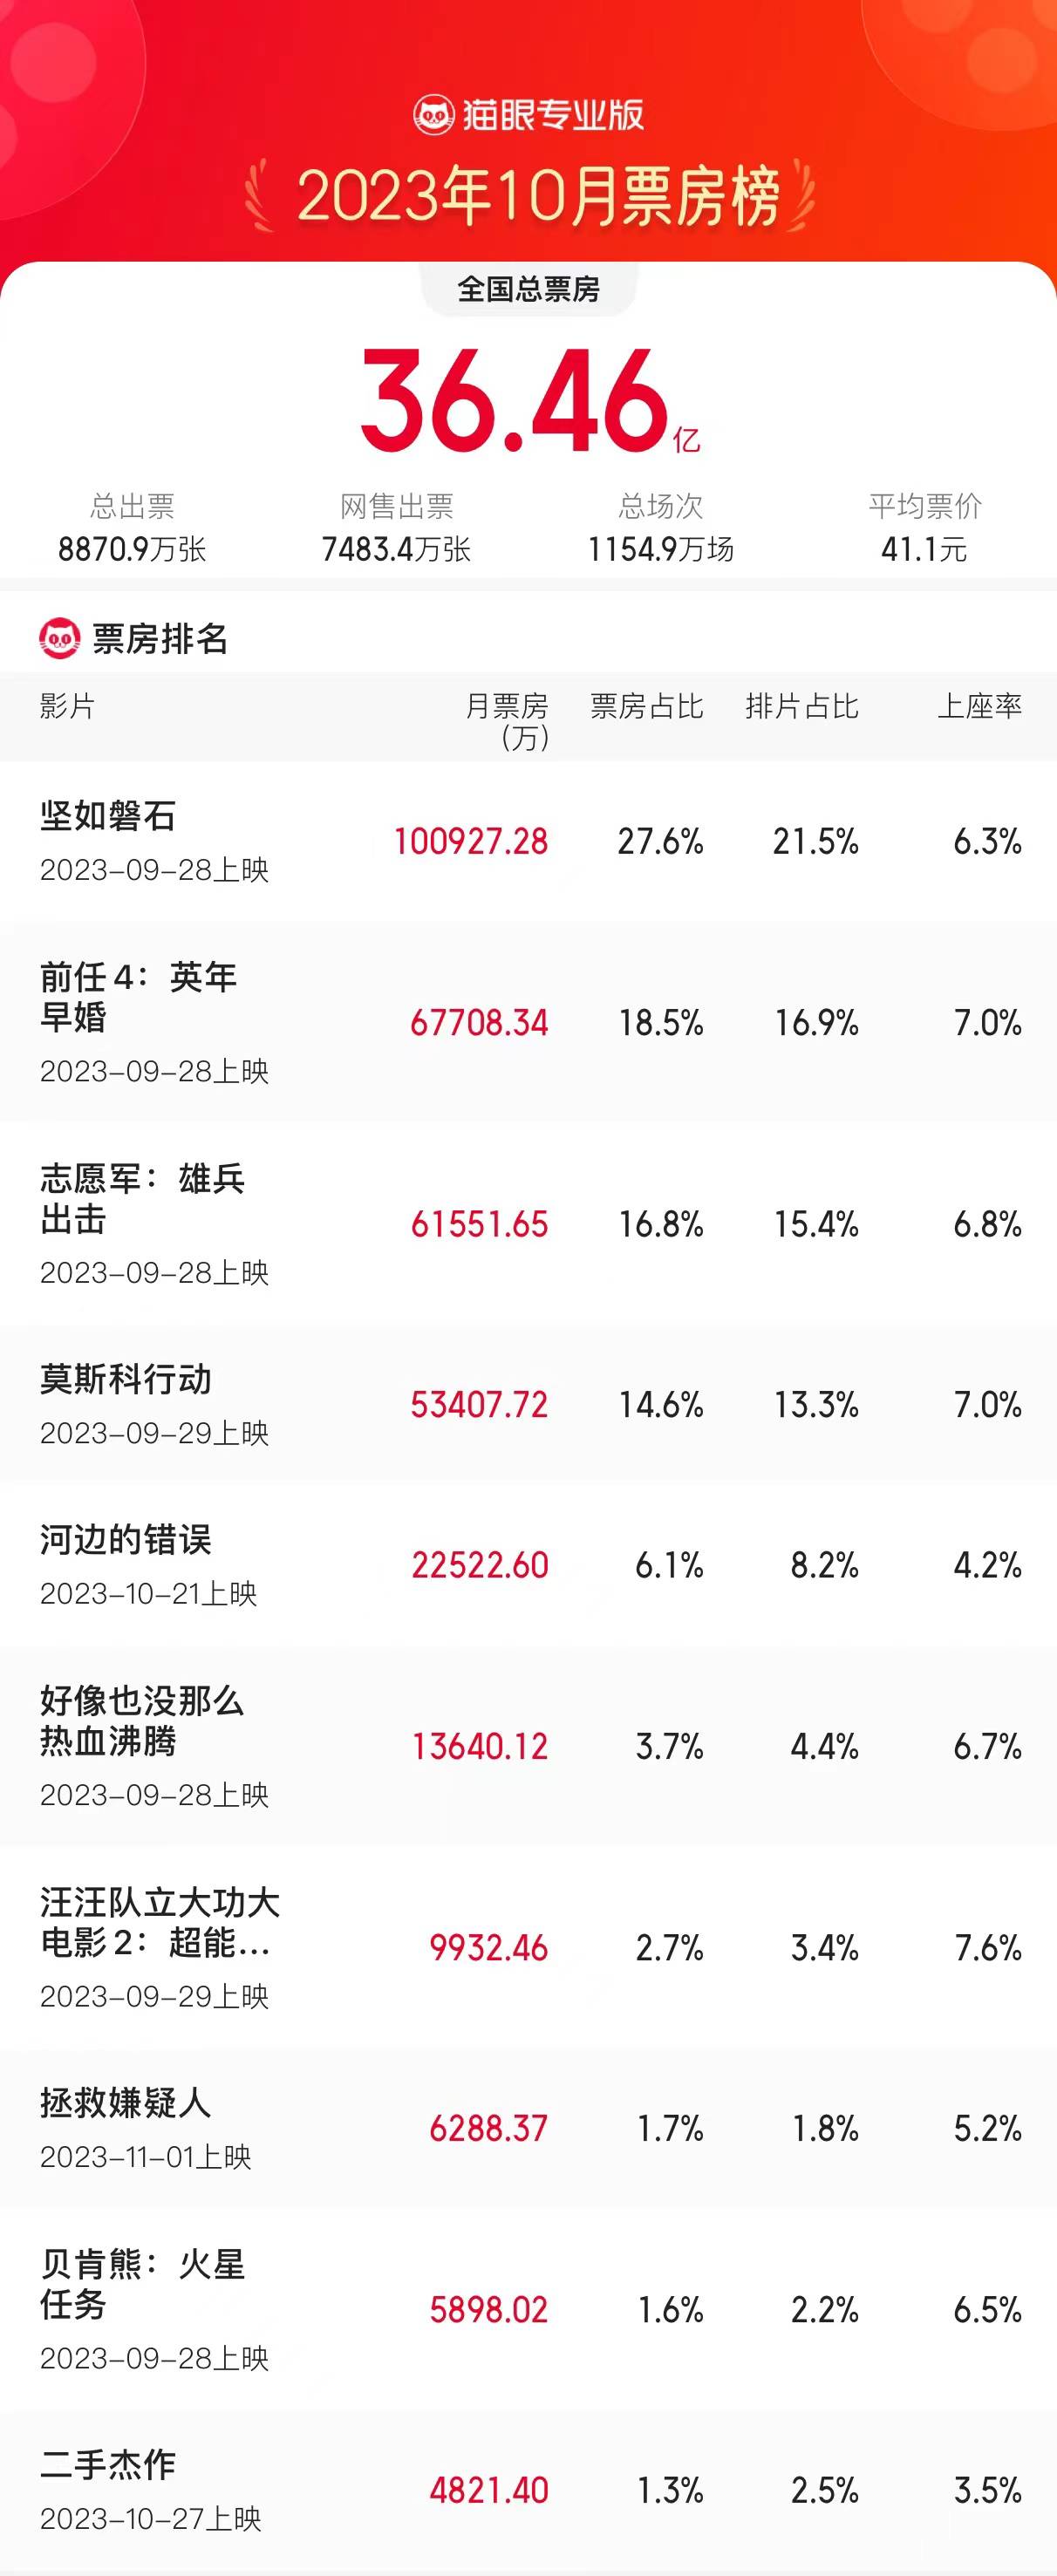Open 前任4：英年早婚 movie entry
The width and height of the screenshot is (1057, 2576).
coord(138,997)
